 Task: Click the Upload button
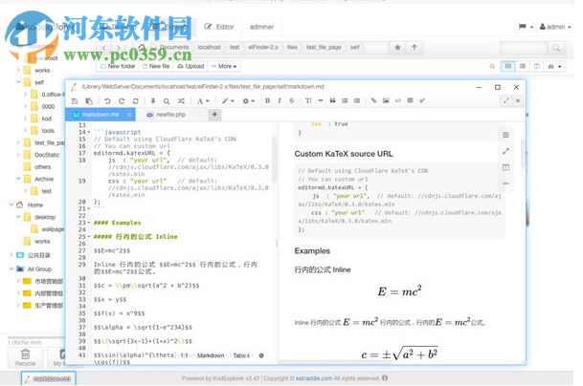pyautogui.click(x=191, y=67)
